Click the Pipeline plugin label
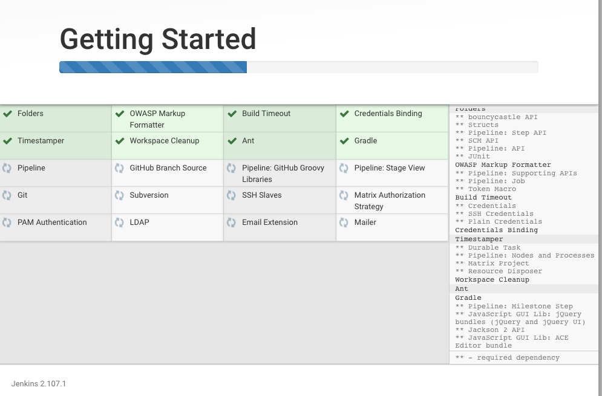Viewport: 602px width, 396px height. 31,168
